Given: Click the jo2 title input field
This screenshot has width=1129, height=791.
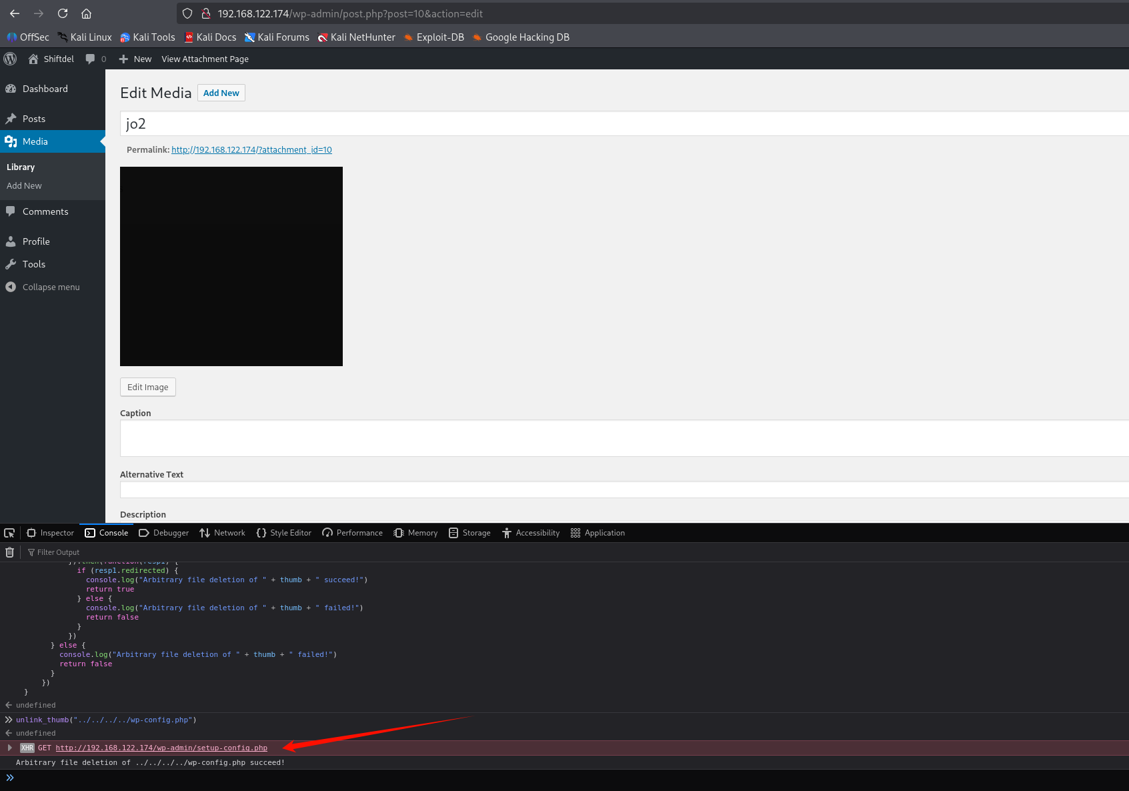Looking at the screenshot, I should click(624, 123).
